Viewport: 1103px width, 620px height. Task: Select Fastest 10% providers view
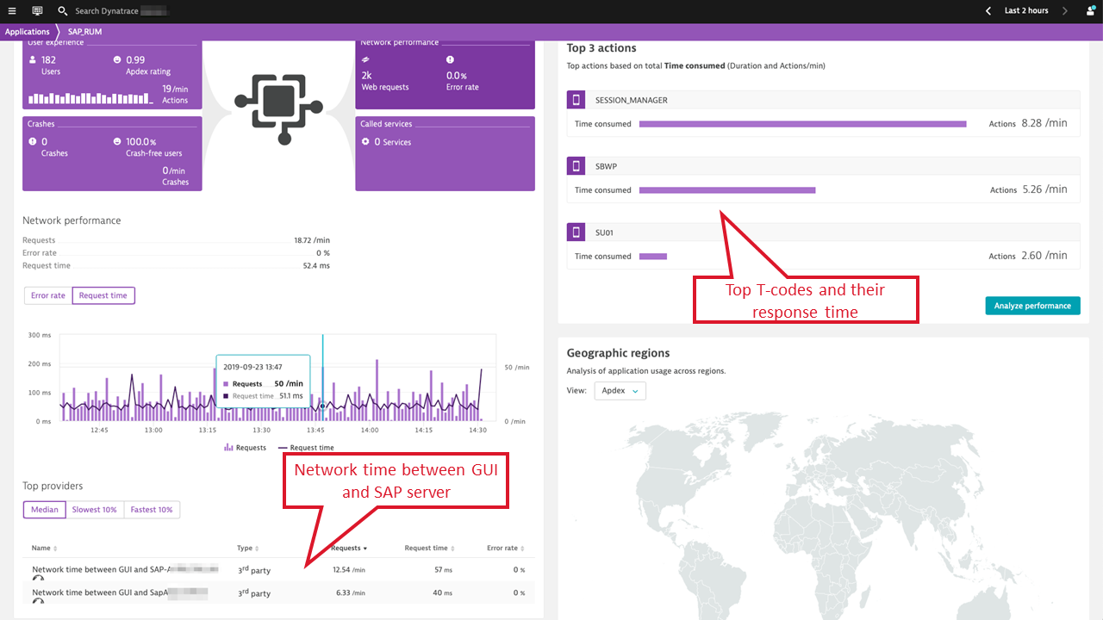pyautogui.click(x=152, y=510)
